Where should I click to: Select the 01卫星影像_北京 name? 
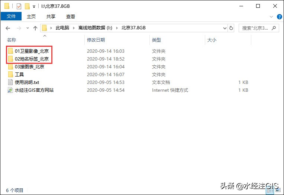click(32, 51)
